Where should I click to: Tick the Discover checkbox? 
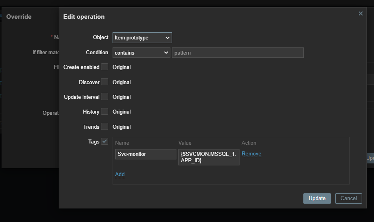point(105,82)
